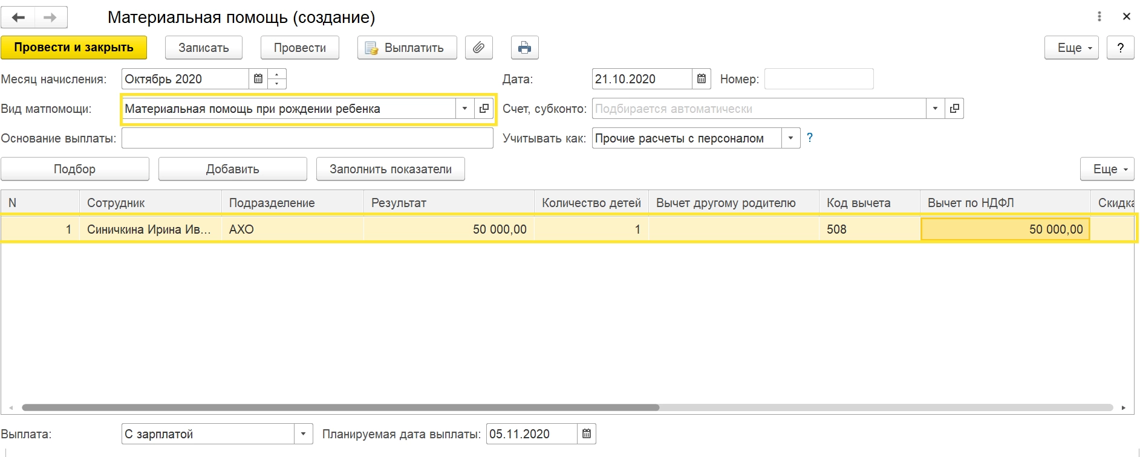This screenshot has height=457, width=1140.
Task: Click the horizontal table scrollbar
Action: [x=340, y=407]
